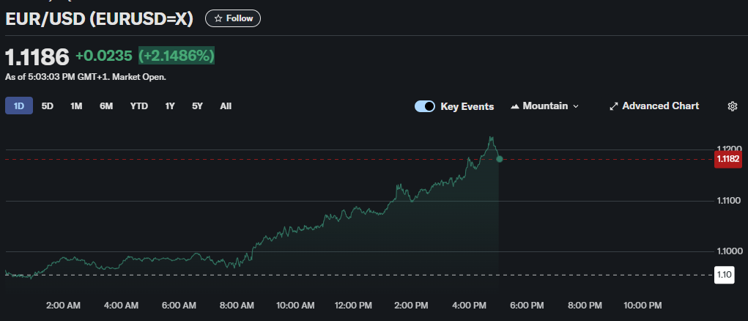This screenshot has height=321, width=748.
Task: Choose the 1Y range
Action: tap(170, 106)
